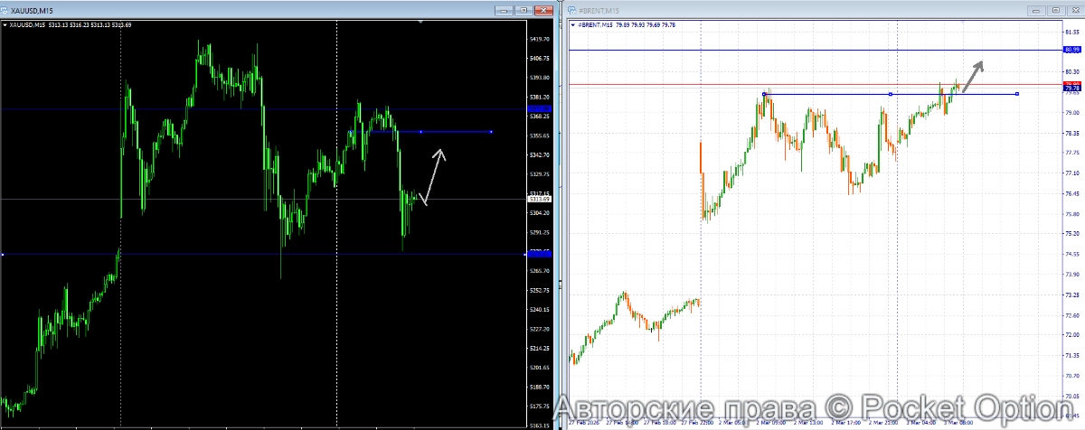Select the white arrow drawn on XAUUSD chart
Screen dimensions: 1085x430
click(434, 176)
